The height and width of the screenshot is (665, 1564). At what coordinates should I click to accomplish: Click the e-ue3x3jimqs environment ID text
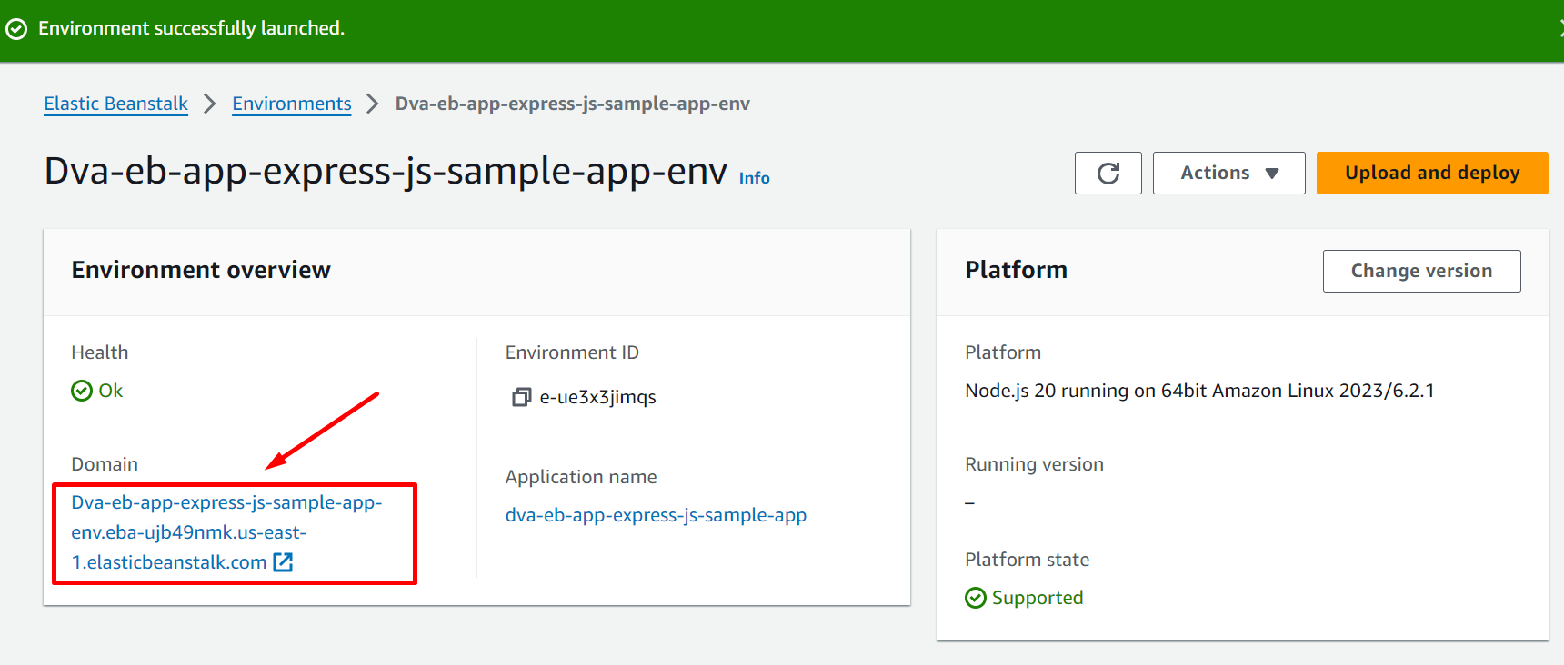coord(597,397)
